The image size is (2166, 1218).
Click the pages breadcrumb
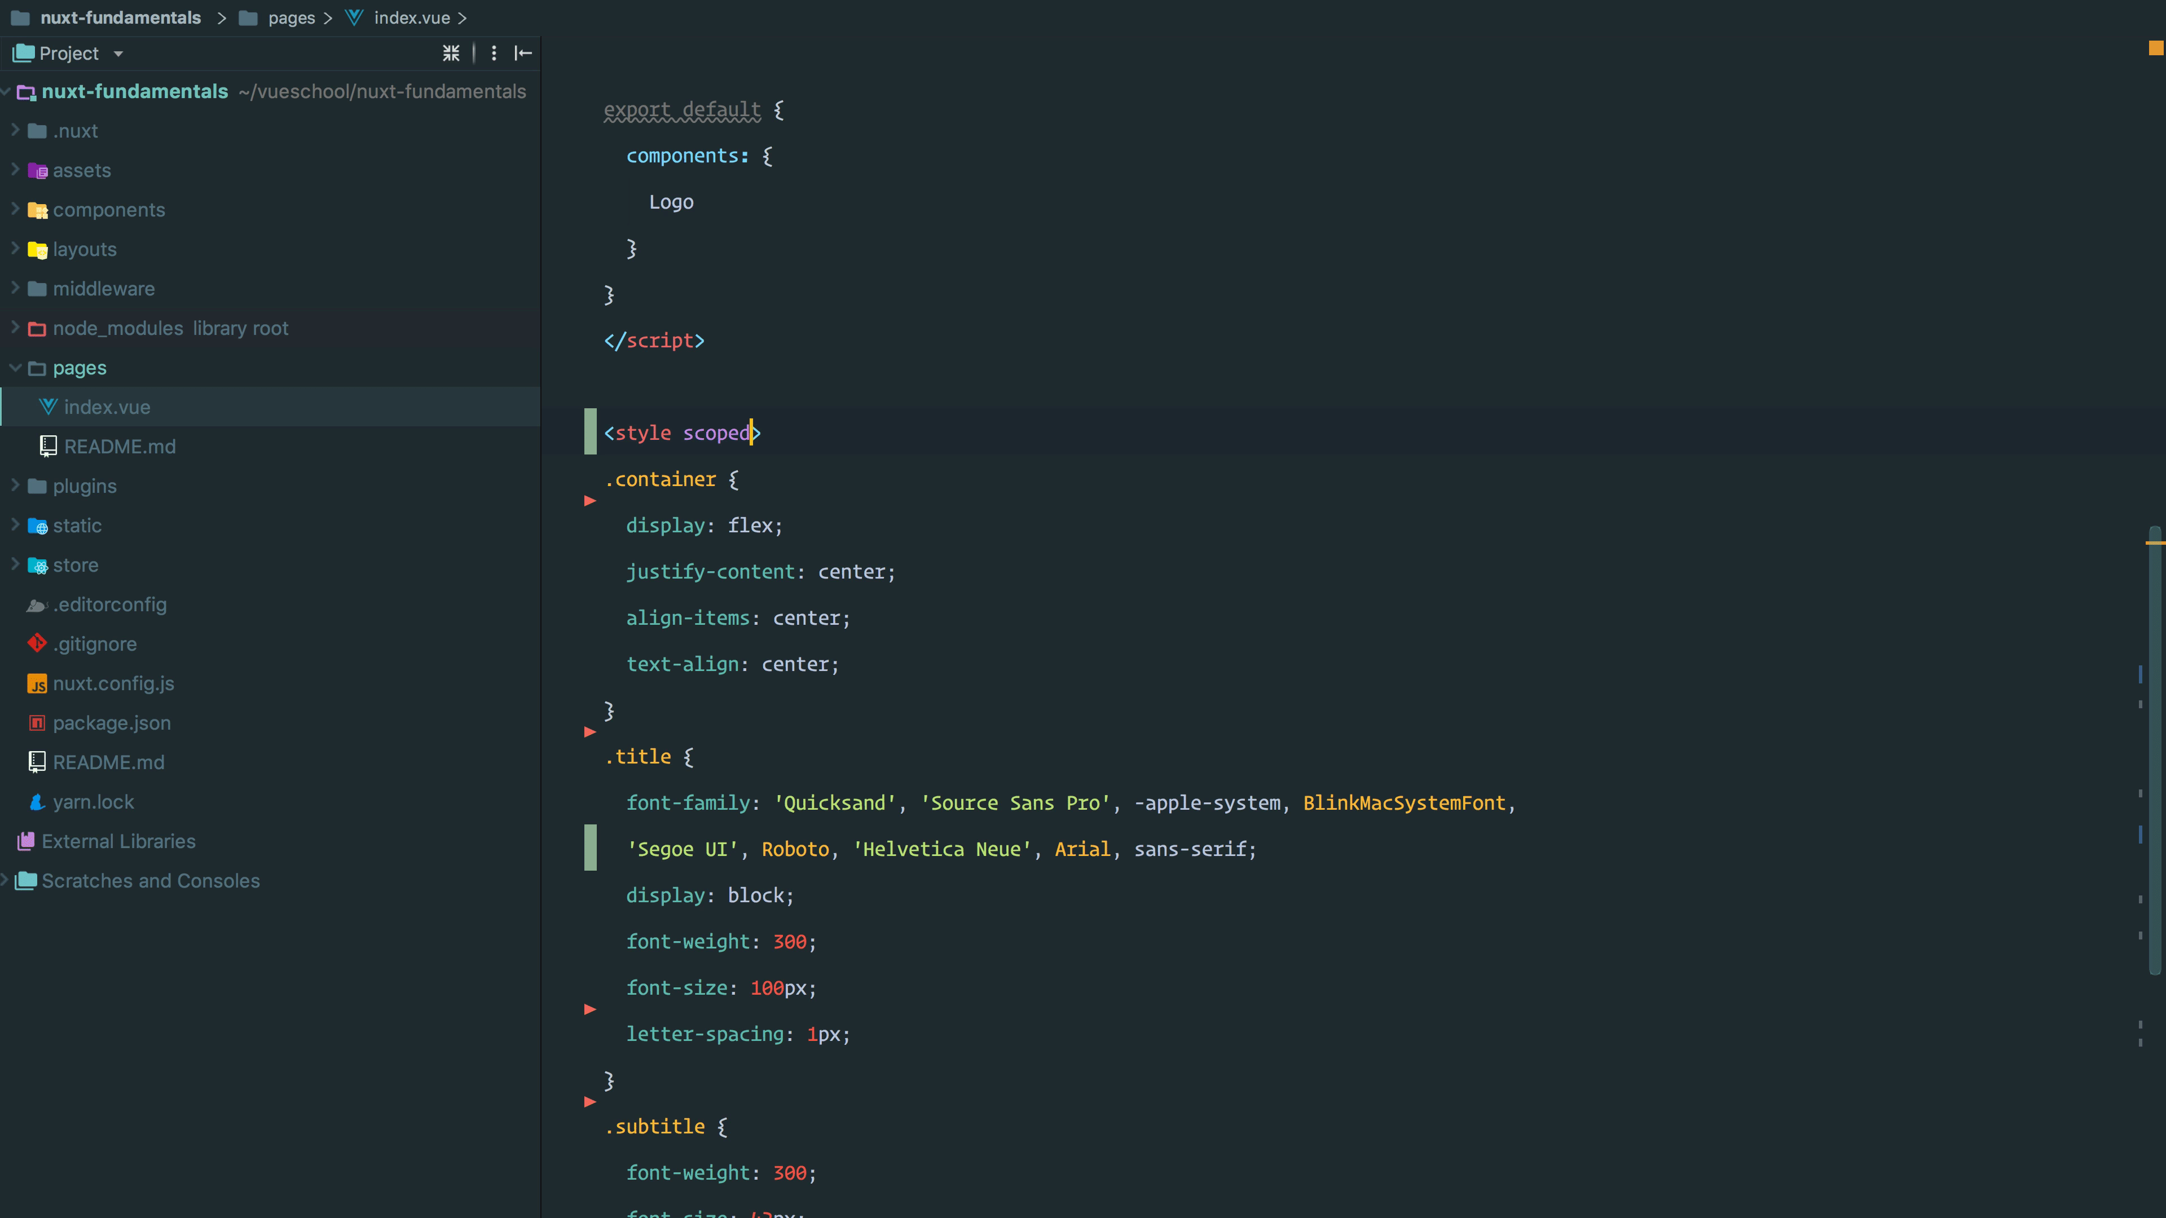291,17
